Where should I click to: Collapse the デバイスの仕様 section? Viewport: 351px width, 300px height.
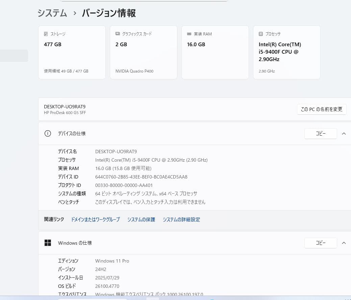[x=344, y=133]
